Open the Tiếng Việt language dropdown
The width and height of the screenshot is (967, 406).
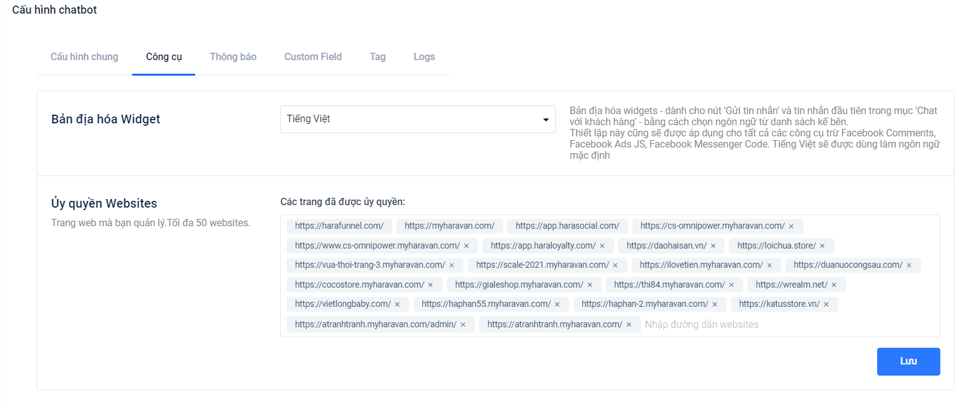417,119
